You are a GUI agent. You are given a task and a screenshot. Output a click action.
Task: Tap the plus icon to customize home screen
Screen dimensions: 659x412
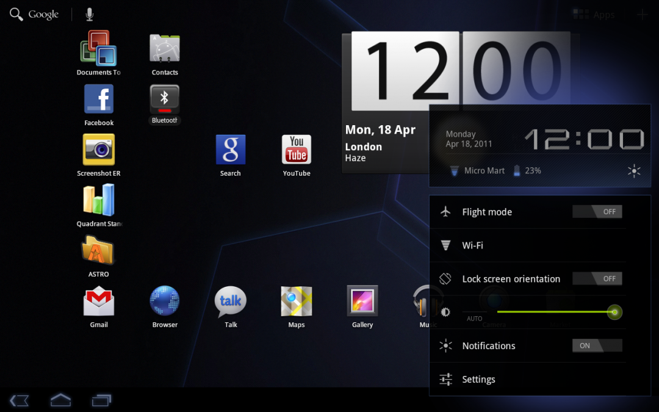(x=642, y=15)
